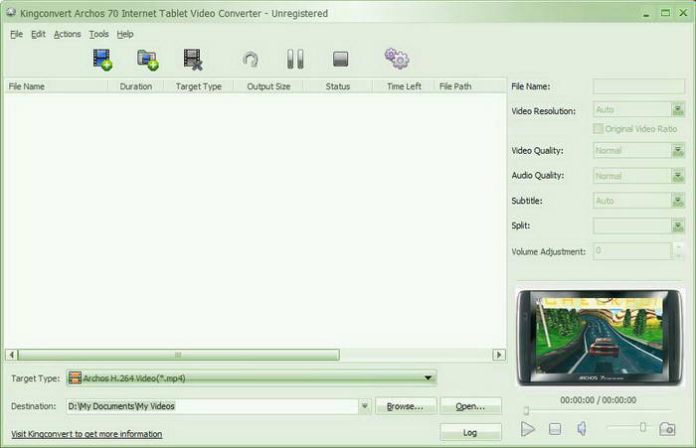Take a snapshot with the camera icon
696x448 pixels.
click(667, 429)
